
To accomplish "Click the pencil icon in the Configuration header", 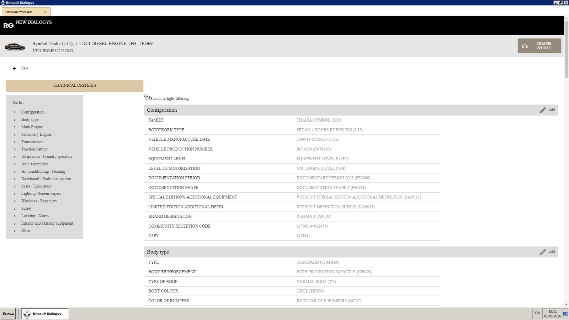I will point(543,110).
